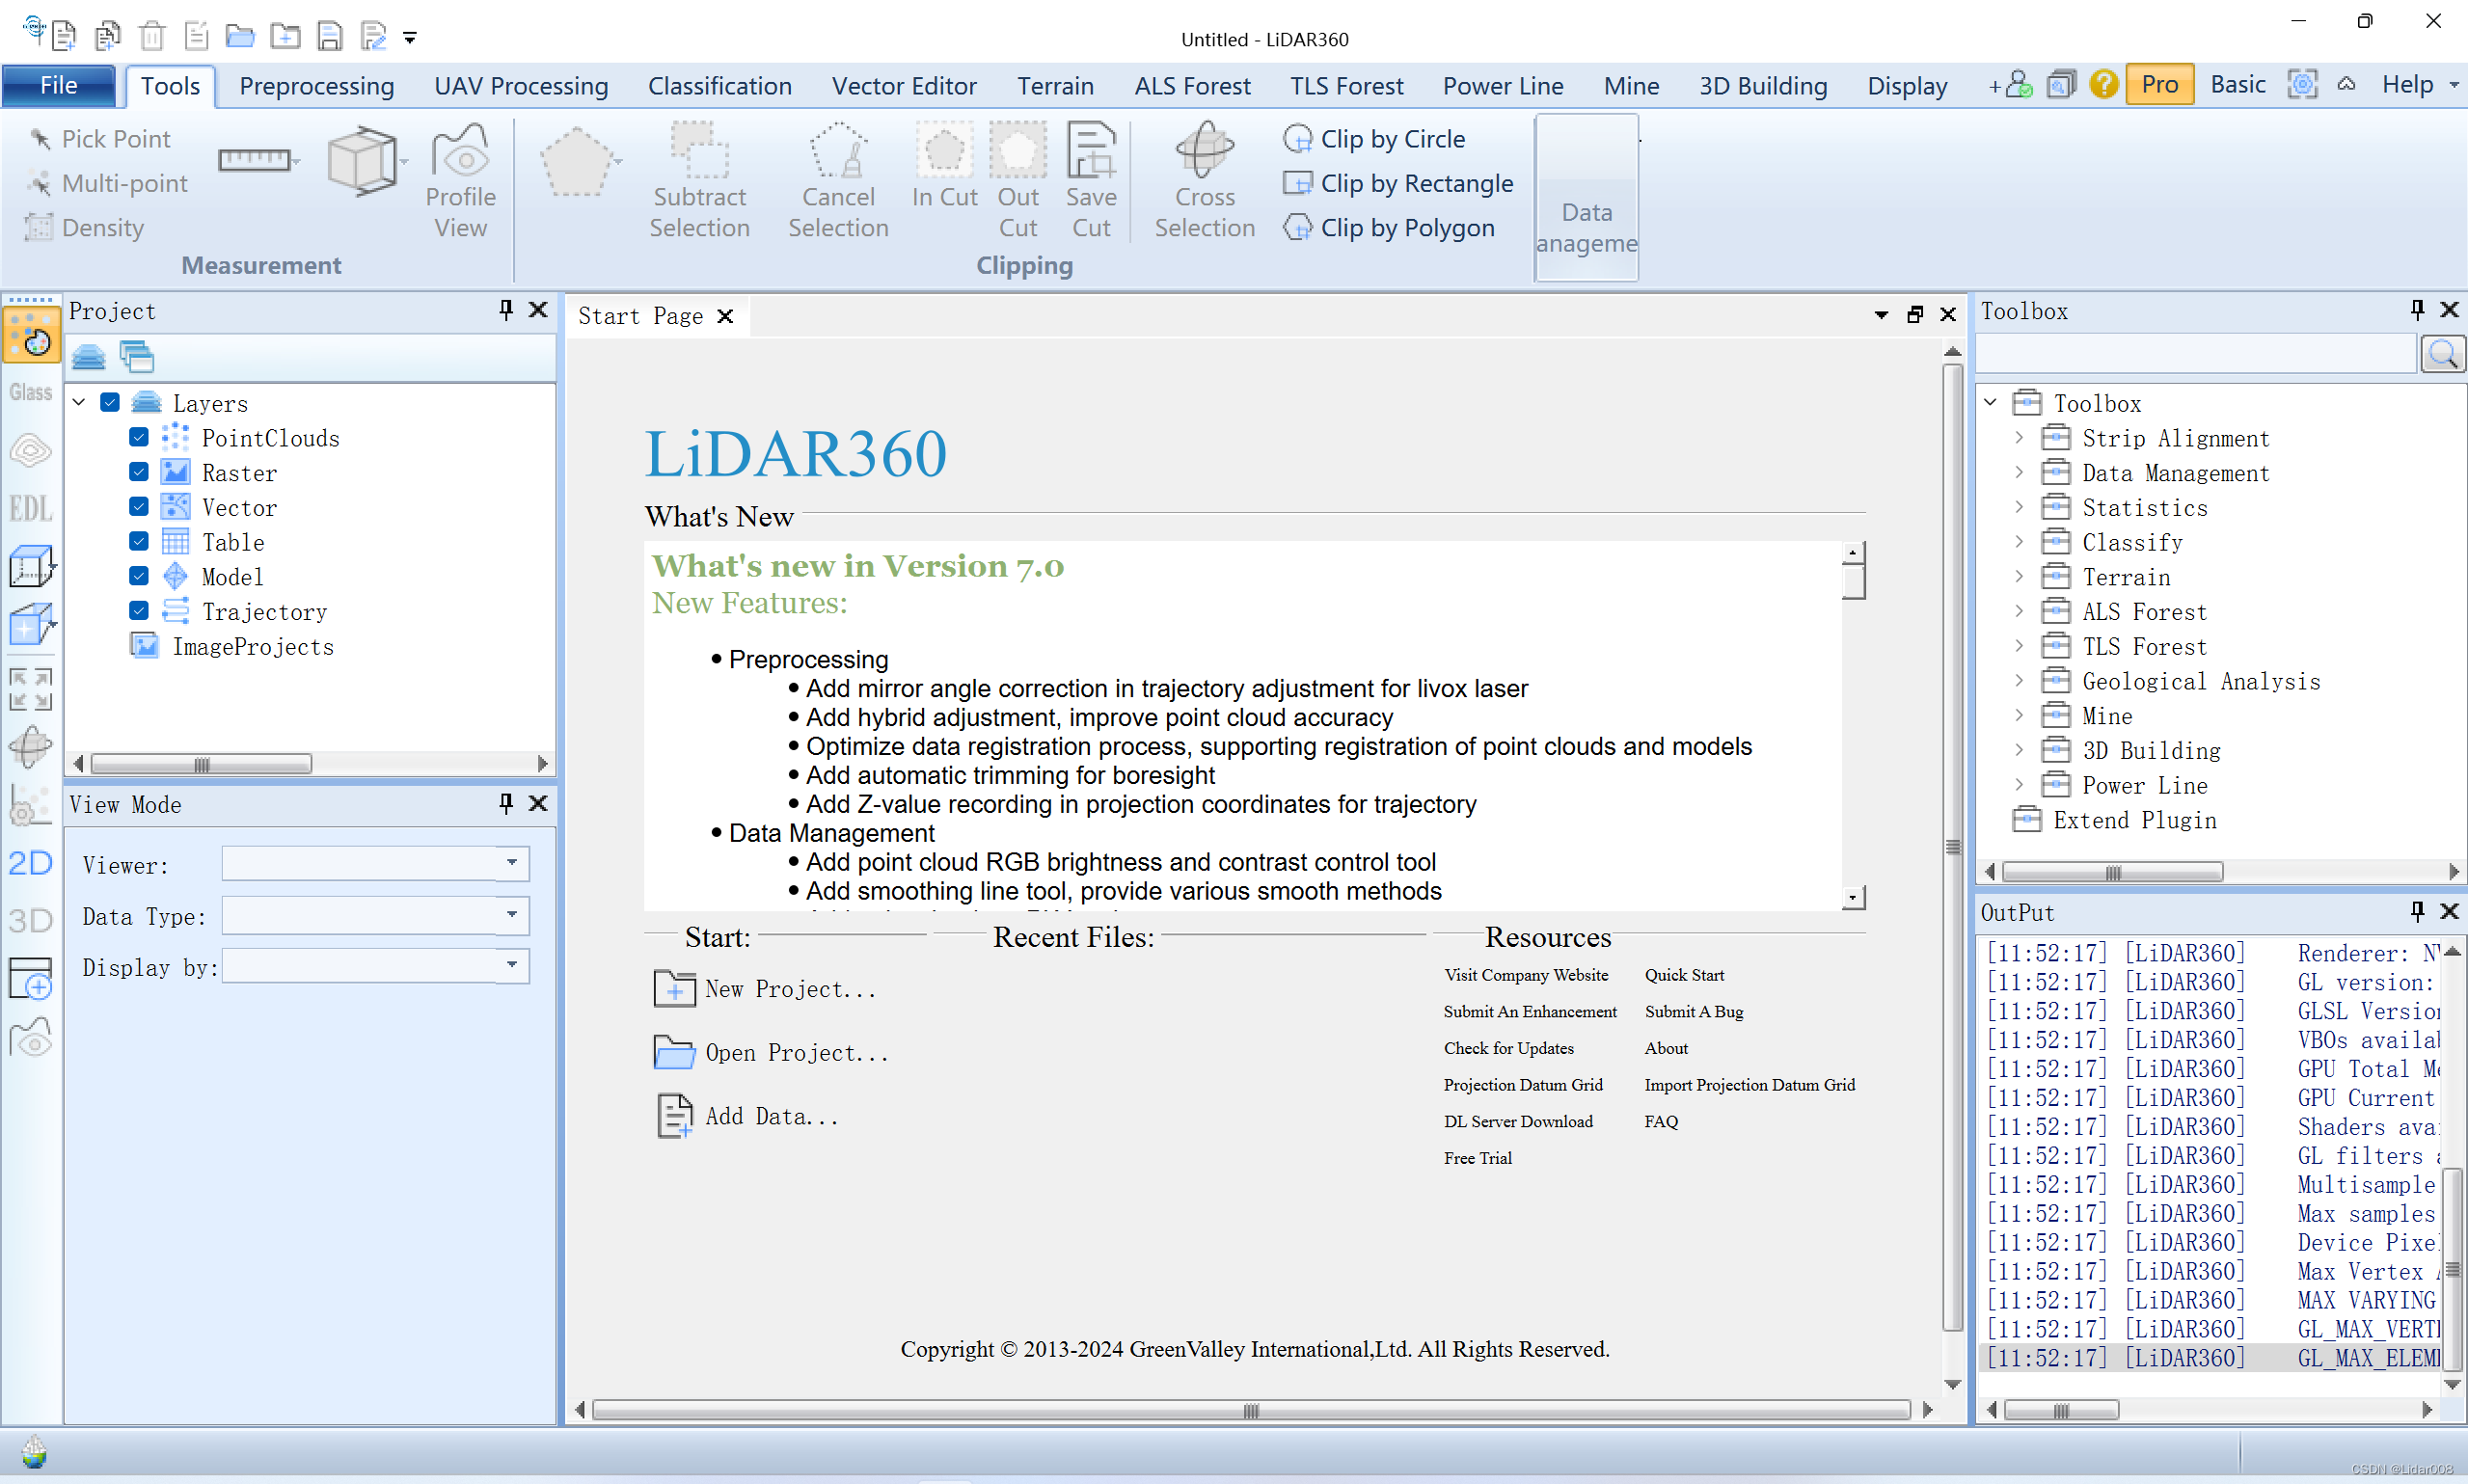2468x1484 pixels.
Task: Choose the In Cut tool
Action: [944, 166]
